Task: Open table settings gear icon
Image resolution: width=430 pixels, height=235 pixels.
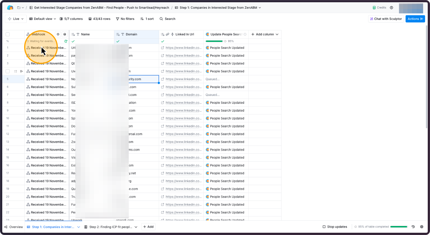Action: (x=422, y=227)
